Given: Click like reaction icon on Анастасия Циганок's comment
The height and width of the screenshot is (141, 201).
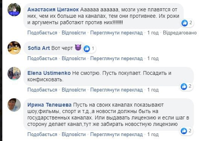Looking at the screenshot, I should (184, 23).
